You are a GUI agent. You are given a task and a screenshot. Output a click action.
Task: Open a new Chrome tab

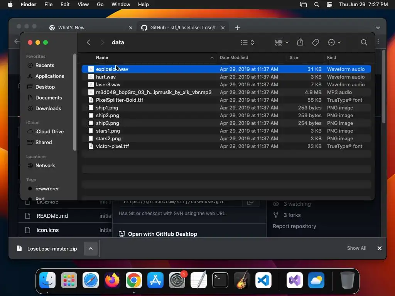(x=237, y=28)
